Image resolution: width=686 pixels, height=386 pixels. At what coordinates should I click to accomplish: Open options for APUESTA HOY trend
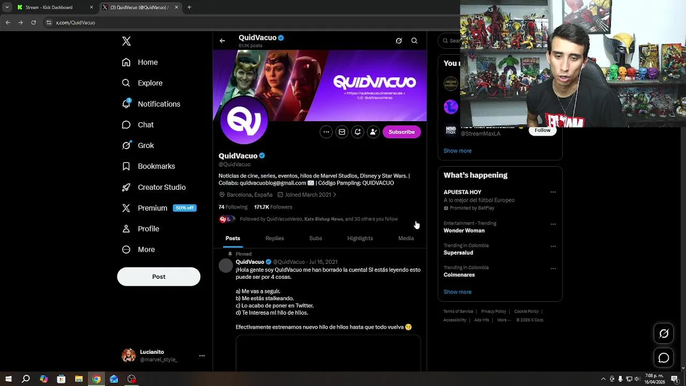point(553,192)
